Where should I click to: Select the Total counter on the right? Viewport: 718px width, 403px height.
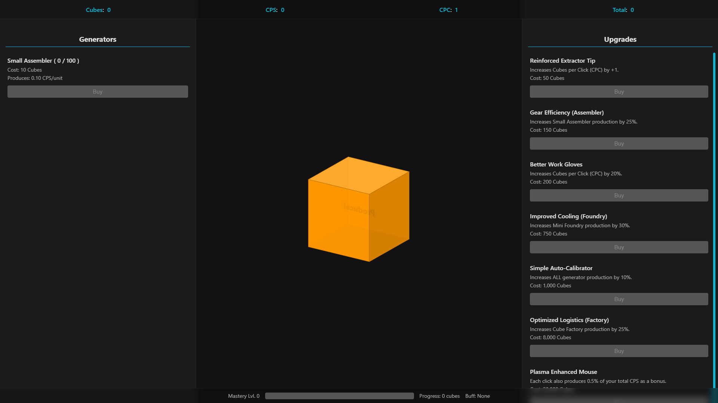[623, 10]
